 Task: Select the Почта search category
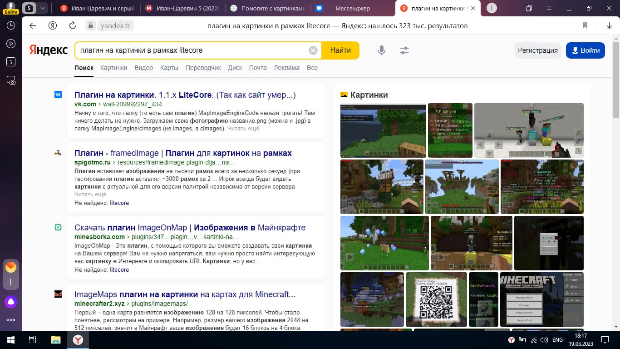coord(258,68)
